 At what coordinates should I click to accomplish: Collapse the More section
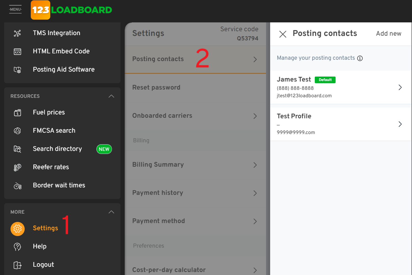tap(111, 212)
